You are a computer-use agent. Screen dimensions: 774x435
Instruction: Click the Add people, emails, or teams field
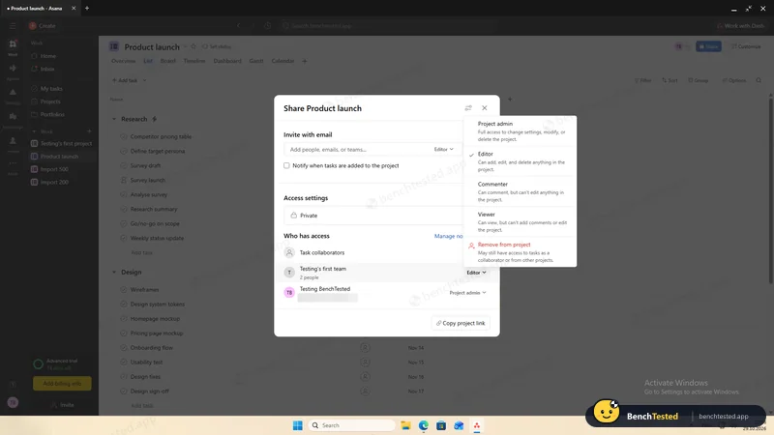tap(358, 150)
